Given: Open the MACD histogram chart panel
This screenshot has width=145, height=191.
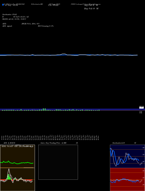Looking at the screenshot, I should [17, 179].
